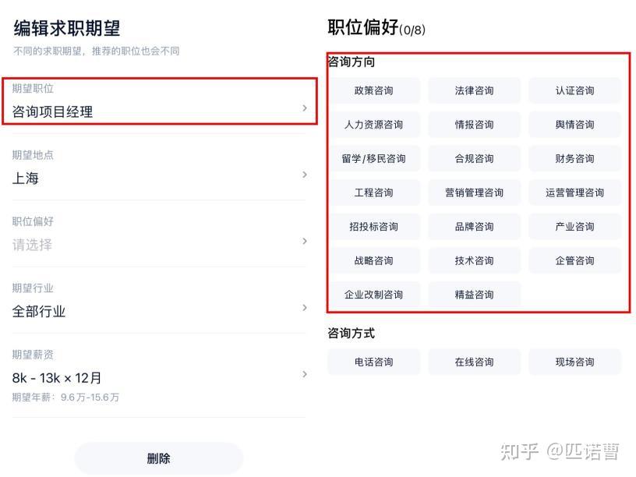Select 电话咨询 under 咨询方式
636x477 pixels.
coord(373,362)
